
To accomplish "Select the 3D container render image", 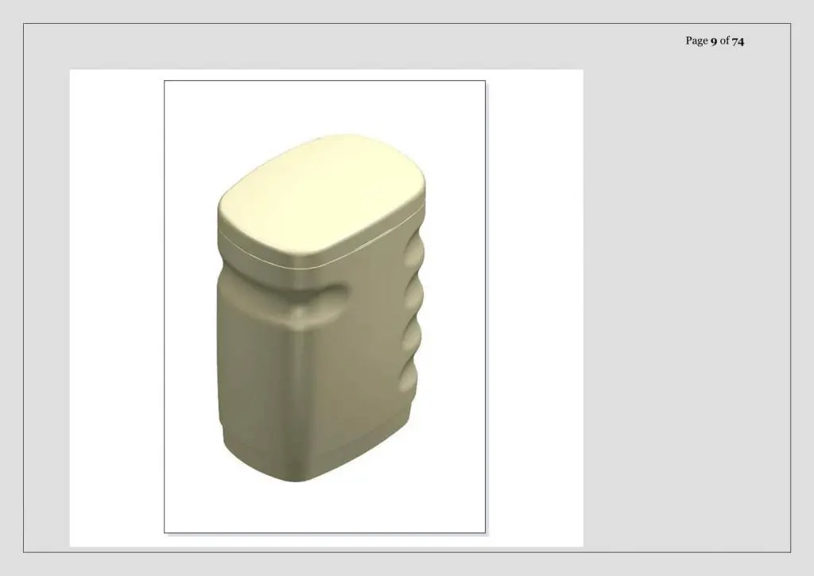I will click(x=325, y=307).
